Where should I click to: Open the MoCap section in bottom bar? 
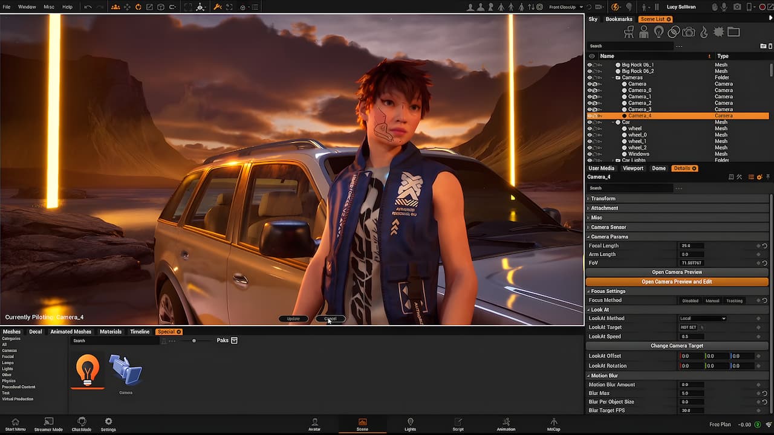[553, 425]
